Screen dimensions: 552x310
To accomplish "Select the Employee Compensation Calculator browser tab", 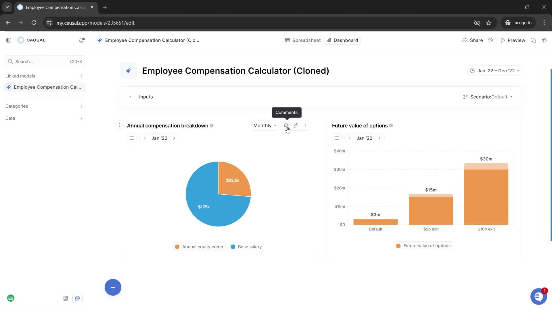I will 55,7.
